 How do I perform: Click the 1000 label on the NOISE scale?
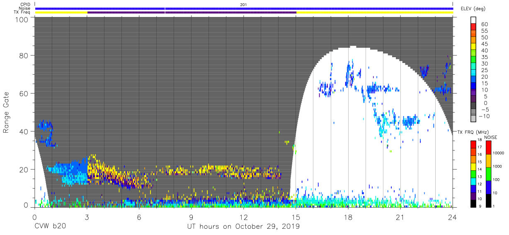click(498, 167)
